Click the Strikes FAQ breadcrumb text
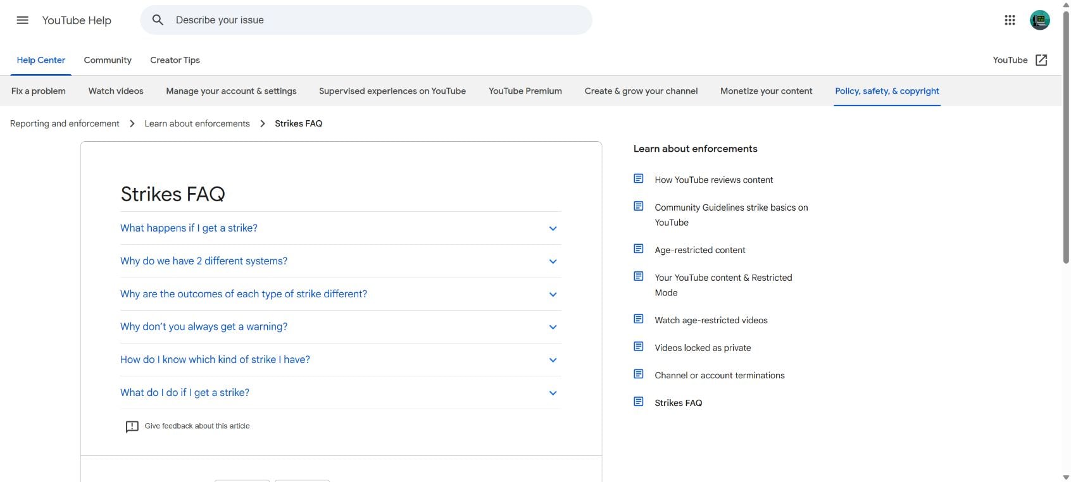This screenshot has height=482, width=1071. pos(298,123)
